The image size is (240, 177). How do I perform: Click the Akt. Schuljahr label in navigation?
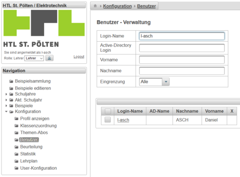28,100
